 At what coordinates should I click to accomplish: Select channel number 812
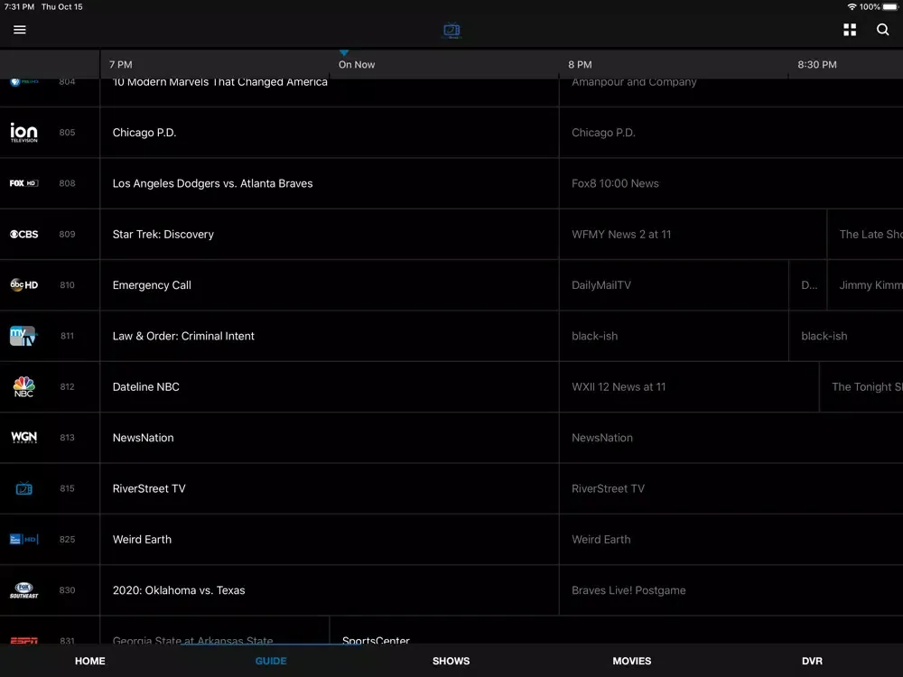coord(67,387)
